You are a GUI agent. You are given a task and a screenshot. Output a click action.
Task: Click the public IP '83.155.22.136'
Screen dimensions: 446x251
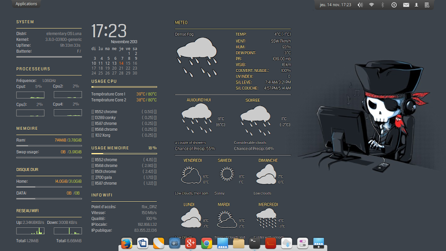click(x=145, y=230)
